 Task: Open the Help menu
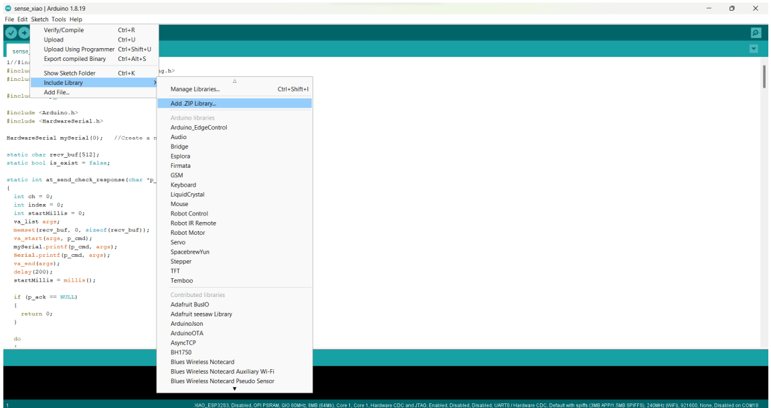(x=76, y=19)
